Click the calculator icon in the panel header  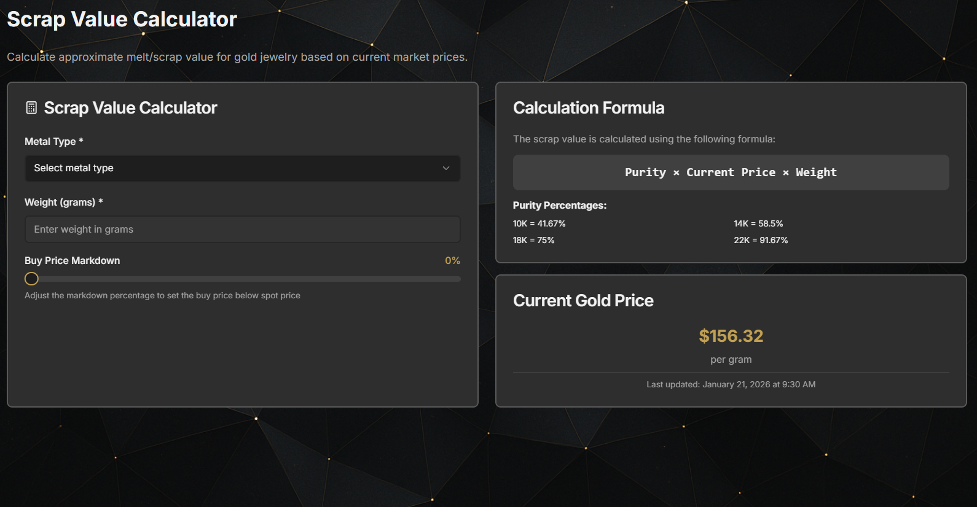(x=31, y=107)
